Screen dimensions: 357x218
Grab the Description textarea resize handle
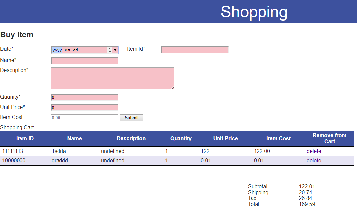point(172,87)
